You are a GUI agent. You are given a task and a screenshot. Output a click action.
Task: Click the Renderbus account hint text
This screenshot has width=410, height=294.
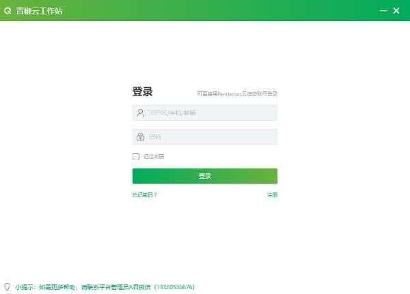237,93
